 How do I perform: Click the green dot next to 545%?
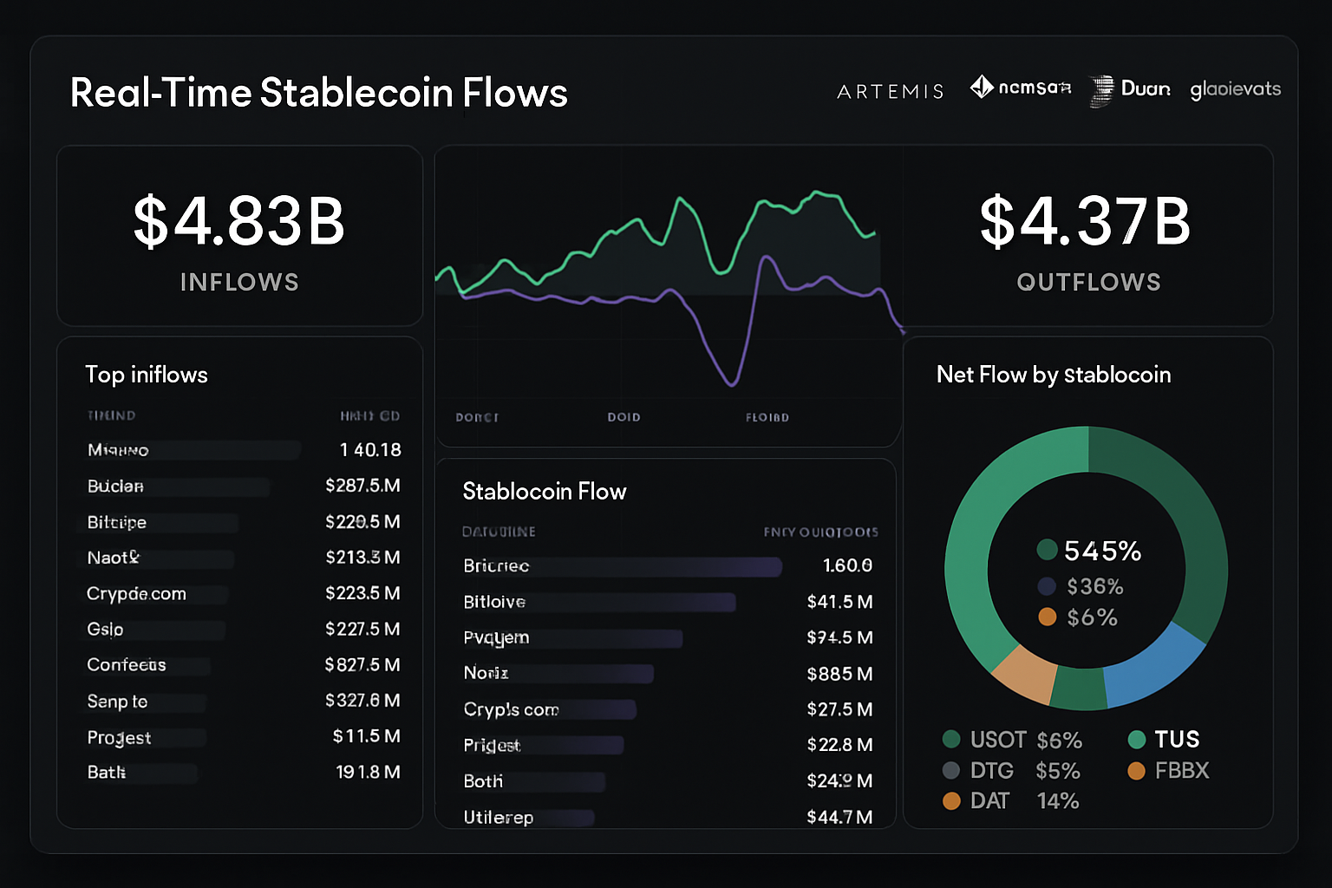pos(1048,550)
